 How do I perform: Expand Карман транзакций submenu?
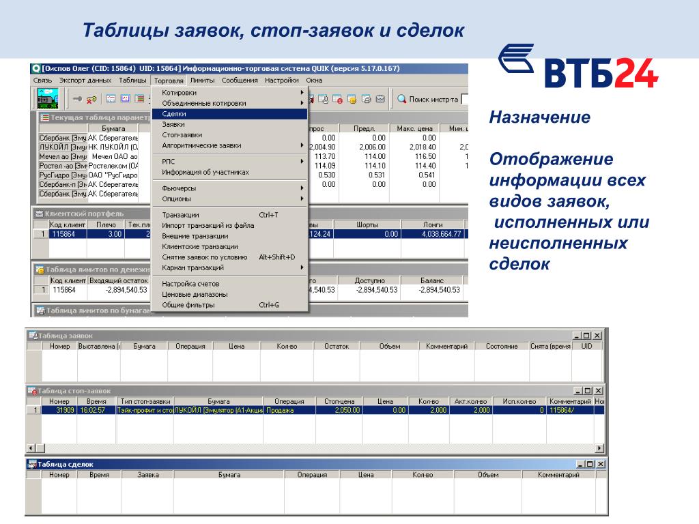pyautogui.click(x=302, y=267)
